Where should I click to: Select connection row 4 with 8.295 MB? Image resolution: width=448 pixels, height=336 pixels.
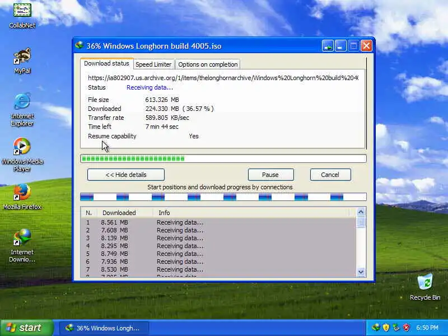(218, 246)
